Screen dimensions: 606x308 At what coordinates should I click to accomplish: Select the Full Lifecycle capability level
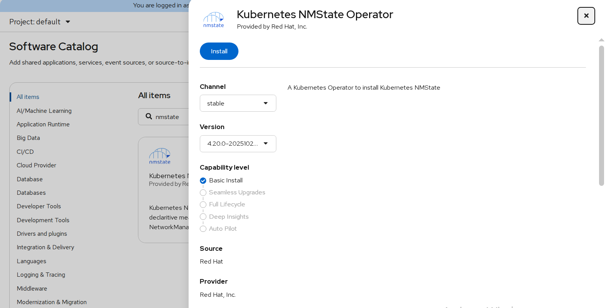(x=203, y=204)
